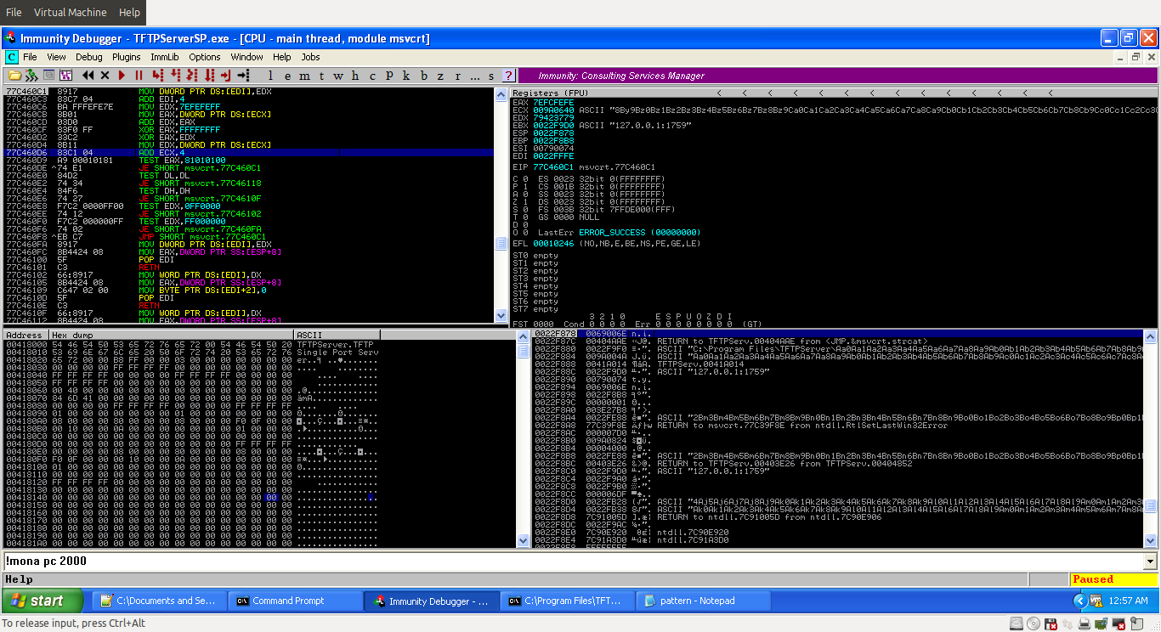Show References via the 'r' button
This screenshot has width=1161, height=632.
click(458, 76)
